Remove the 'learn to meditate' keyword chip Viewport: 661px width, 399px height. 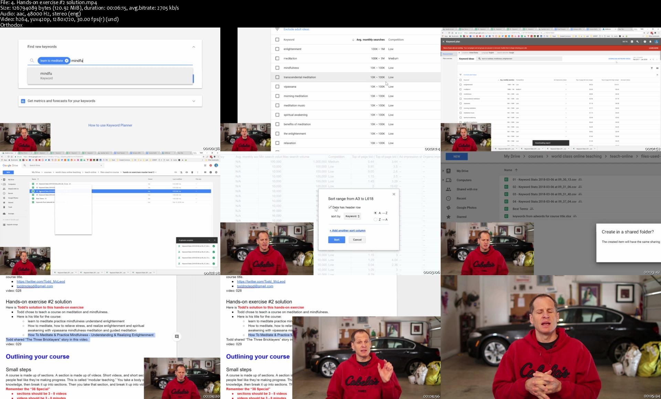point(67,61)
